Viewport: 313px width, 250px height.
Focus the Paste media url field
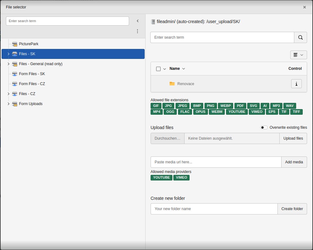(x=216, y=162)
